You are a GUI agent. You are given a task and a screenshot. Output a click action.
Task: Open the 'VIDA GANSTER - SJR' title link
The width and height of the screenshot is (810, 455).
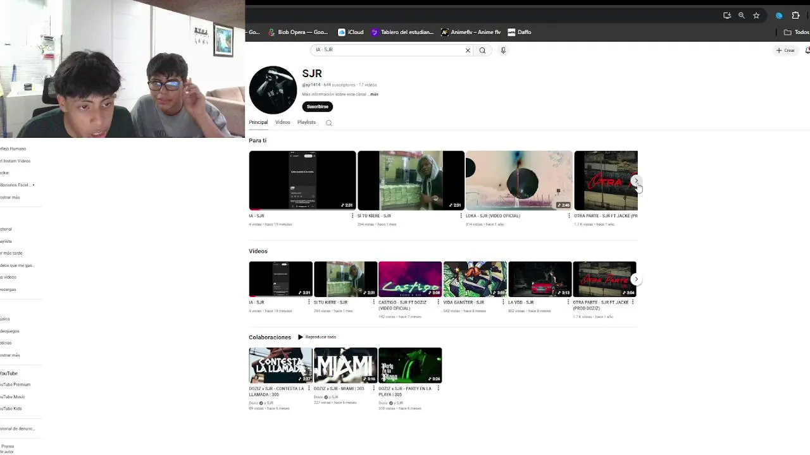[x=463, y=303]
